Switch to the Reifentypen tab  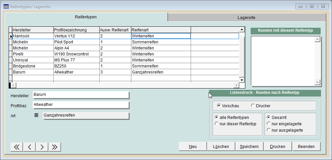pos(86,17)
